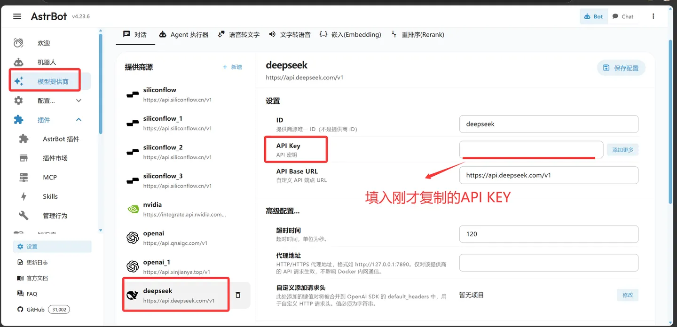Collapse the 插件 sidebar group
Image resolution: width=677 pixels, height=327 pixels.
click(x=79, y=120)
